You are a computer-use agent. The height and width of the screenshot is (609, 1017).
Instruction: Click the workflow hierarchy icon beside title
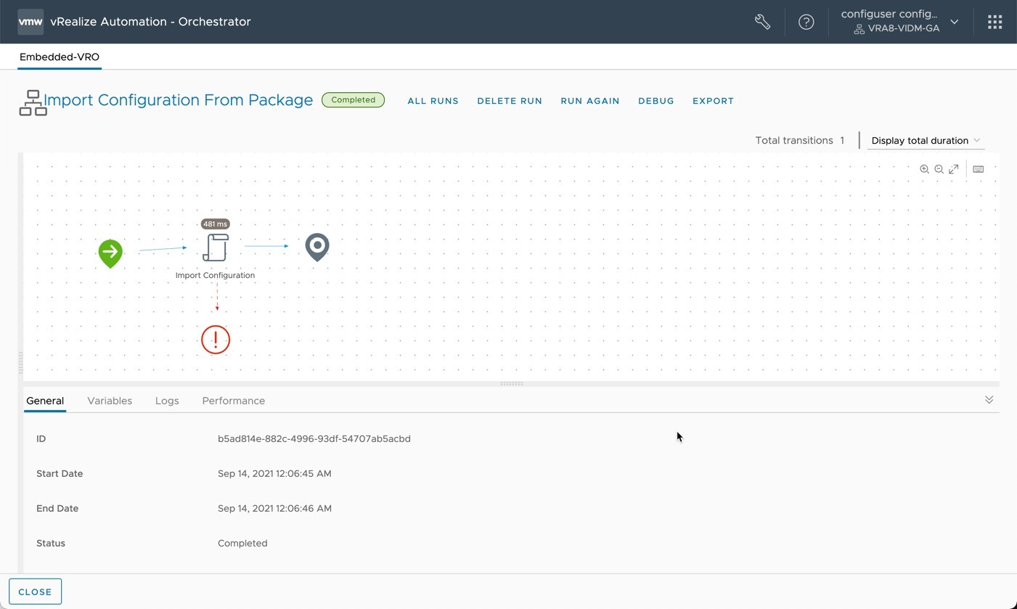pyautogui.click(x=33, y=103)
